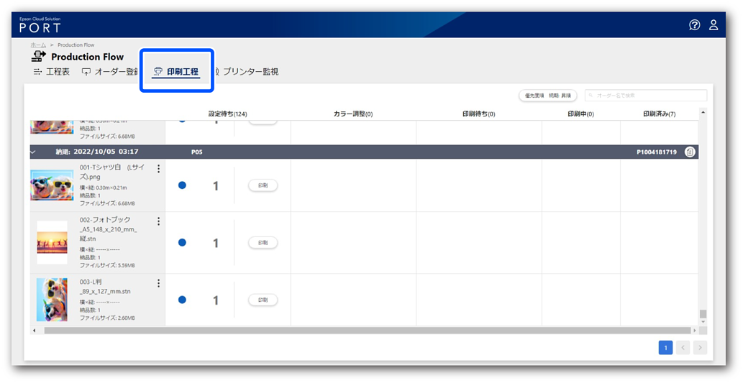
Task: Click the Production Flow printer icon
Action: (39, 57)
